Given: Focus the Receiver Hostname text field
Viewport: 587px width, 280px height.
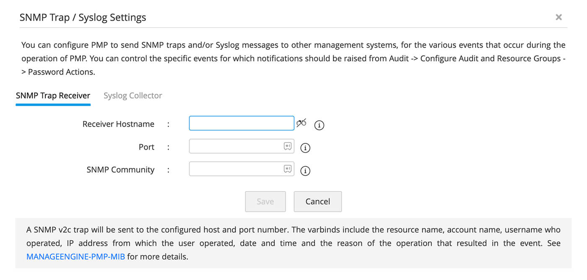Looking at the screenshot, I should [x=241, y=123].
